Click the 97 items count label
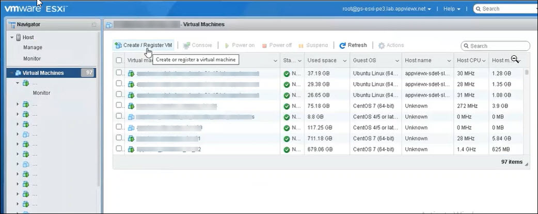538x214 pixels. pos(512,162)
